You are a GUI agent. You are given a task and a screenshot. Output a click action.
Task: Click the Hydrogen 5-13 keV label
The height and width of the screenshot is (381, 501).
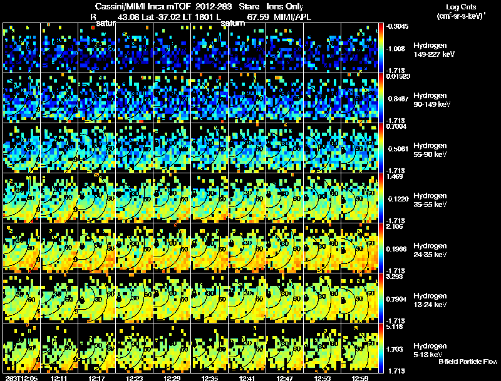tap(430, 350)
